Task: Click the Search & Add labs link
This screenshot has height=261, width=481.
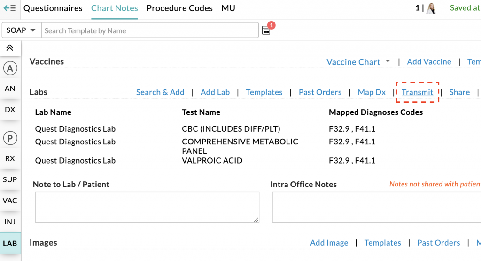Action: coord(160,92)
